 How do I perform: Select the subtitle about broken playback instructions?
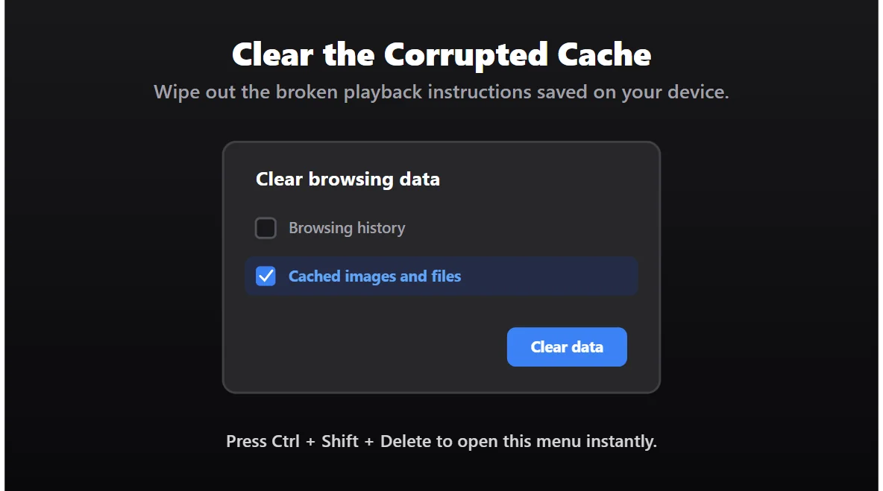[x=441, y=92]
